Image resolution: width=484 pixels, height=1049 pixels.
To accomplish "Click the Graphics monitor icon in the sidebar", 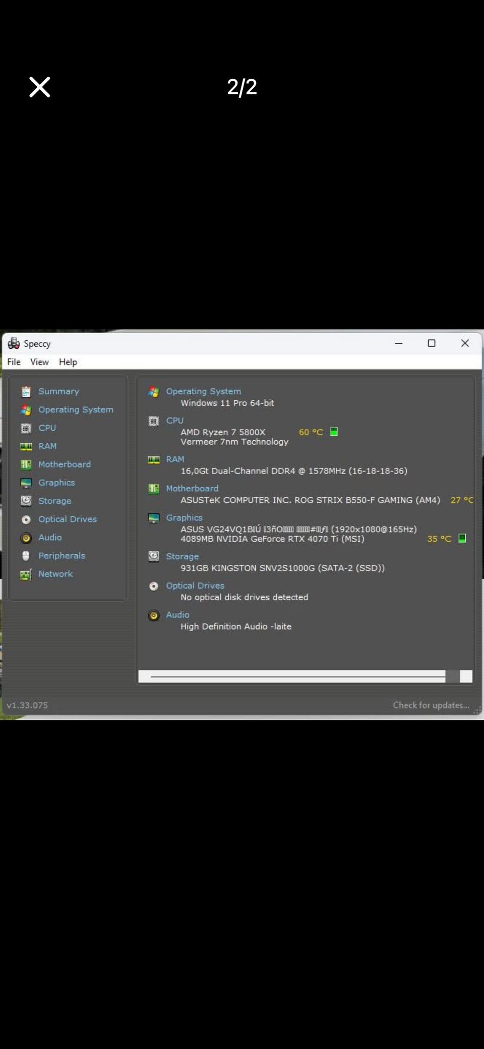I will (x=26, y=483).
